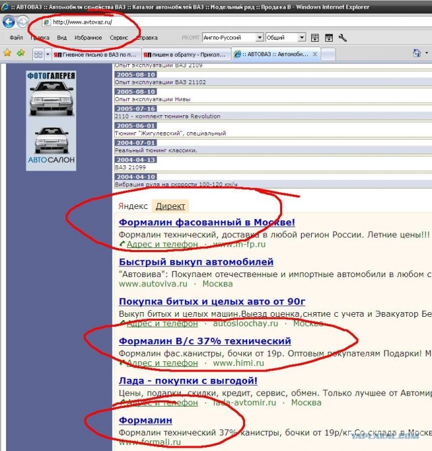The width and height of the screenshot is (432, 451).
Task: Switch to tab Гневное письмо в ВАЗ
Action: (x=96, y=55)
